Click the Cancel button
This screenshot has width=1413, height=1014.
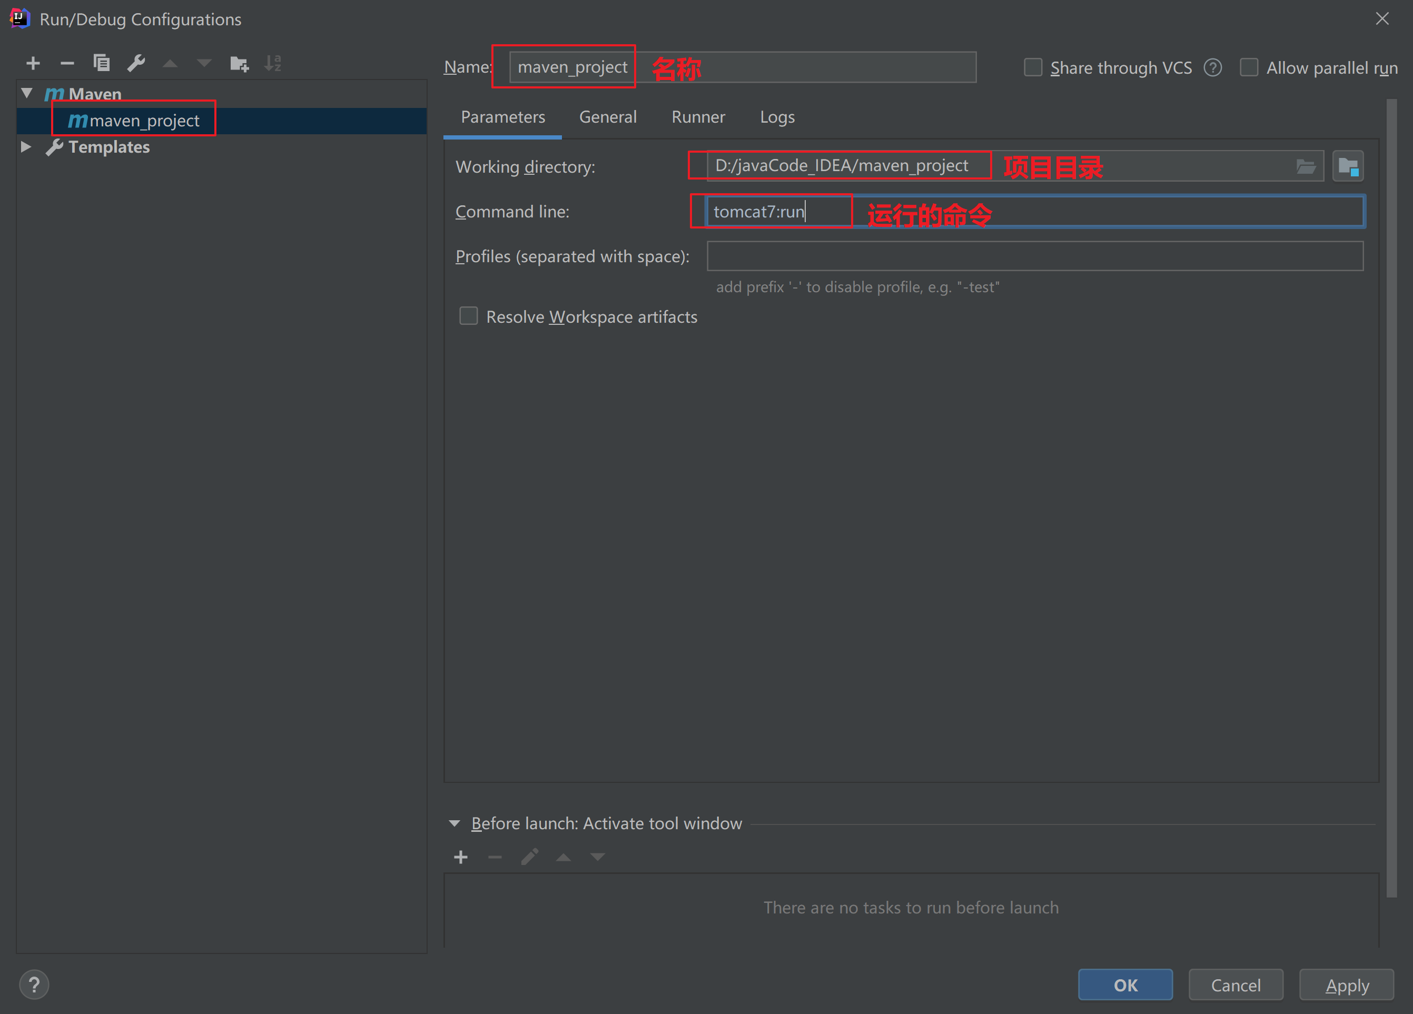(x=1236, y=985)
